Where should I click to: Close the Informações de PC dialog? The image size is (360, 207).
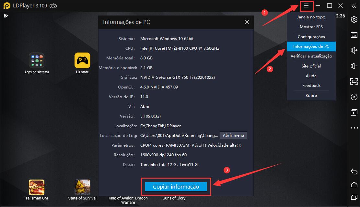coord(247,22)
